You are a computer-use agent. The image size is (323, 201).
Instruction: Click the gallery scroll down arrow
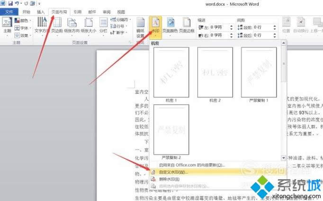283,158
